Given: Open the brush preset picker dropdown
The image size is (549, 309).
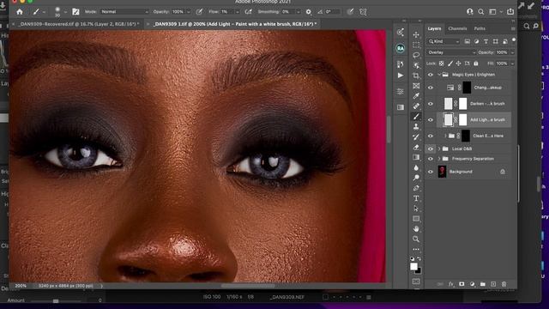Looking at the screenshot, I should click(65, 12).
